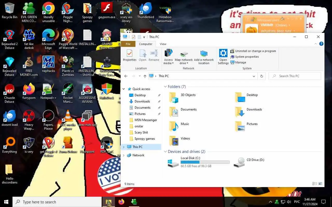Viewport: 332px width, 207px height.
Task: Open the Zuma Deluxe desktop shortcut
Action: point(68,145)
